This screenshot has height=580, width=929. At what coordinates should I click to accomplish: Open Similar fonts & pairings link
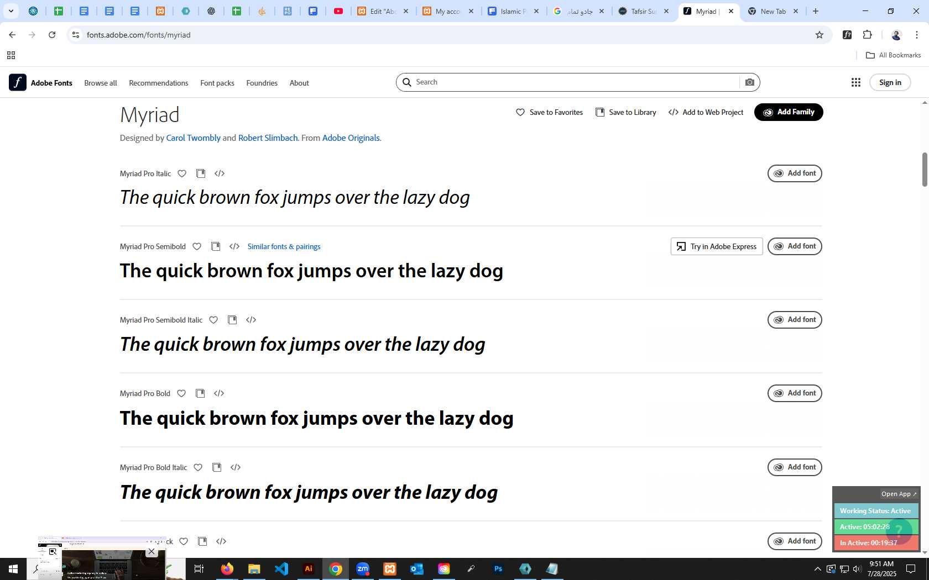[284, 246]
